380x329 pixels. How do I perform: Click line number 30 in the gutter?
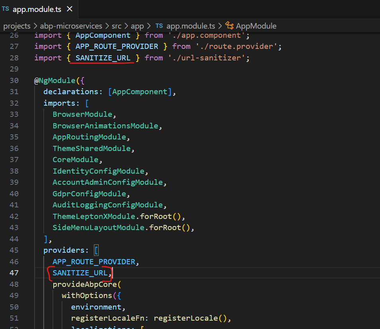click(14, 81)
